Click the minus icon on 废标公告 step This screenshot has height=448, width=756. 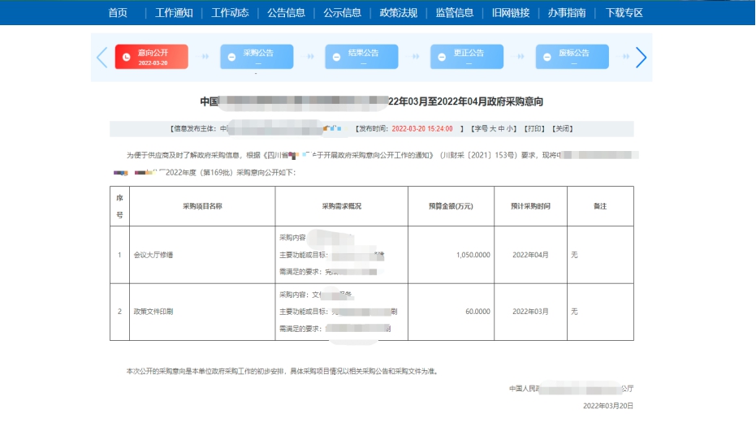click(x=546, y=58)
